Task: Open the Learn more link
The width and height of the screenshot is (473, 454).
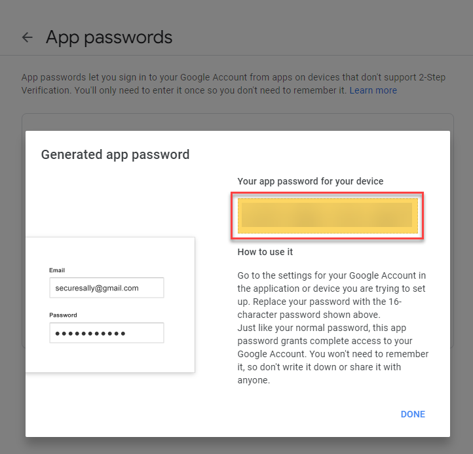Action: click(373, 90)
